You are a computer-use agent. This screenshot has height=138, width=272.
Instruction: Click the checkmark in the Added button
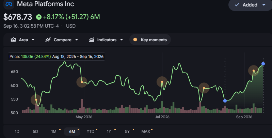click(237, 5)
